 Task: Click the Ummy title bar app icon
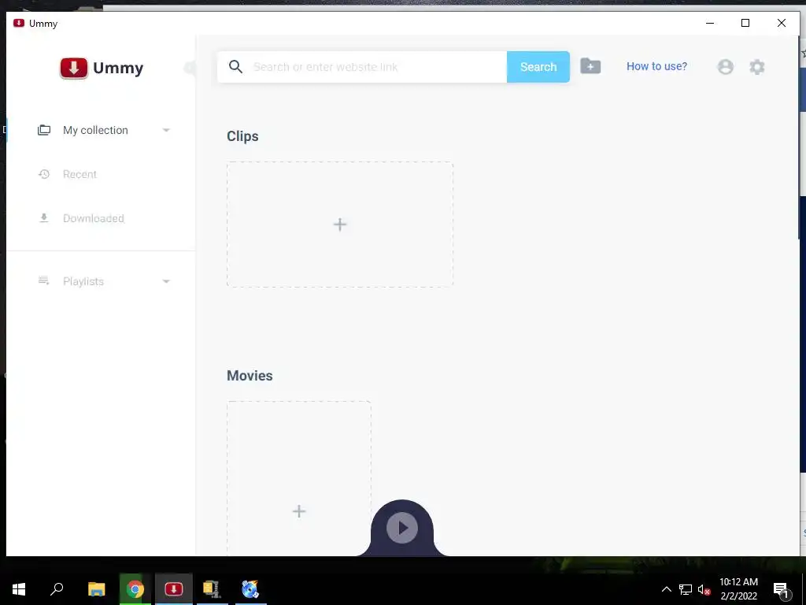click(19, 23)
